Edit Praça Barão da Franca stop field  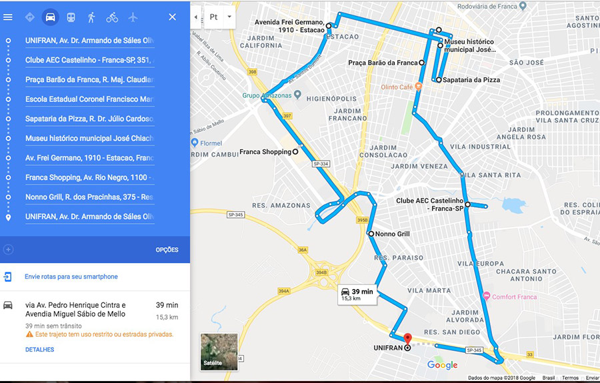coord(90,79)
